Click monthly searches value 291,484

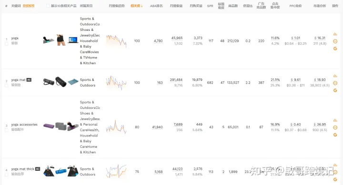[176, 80]
